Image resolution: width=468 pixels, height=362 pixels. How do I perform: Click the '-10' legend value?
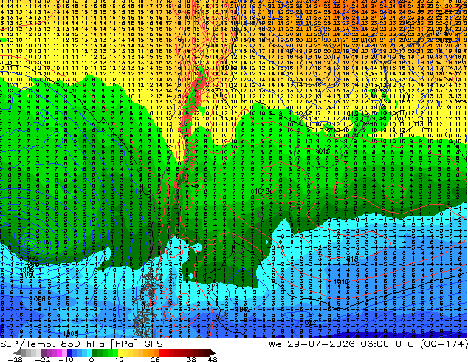pos(66,359)
